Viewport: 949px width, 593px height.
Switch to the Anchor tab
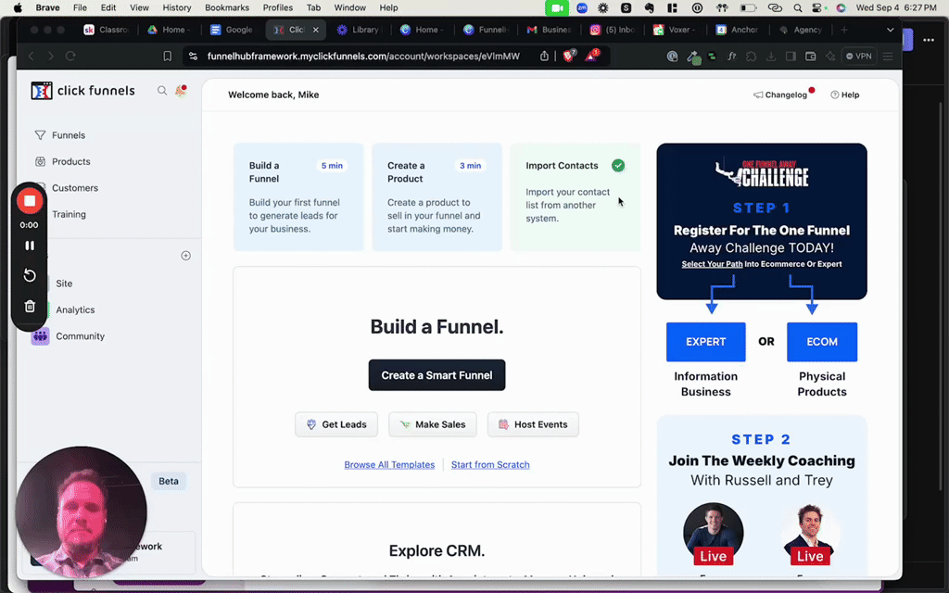pos(738,30)
